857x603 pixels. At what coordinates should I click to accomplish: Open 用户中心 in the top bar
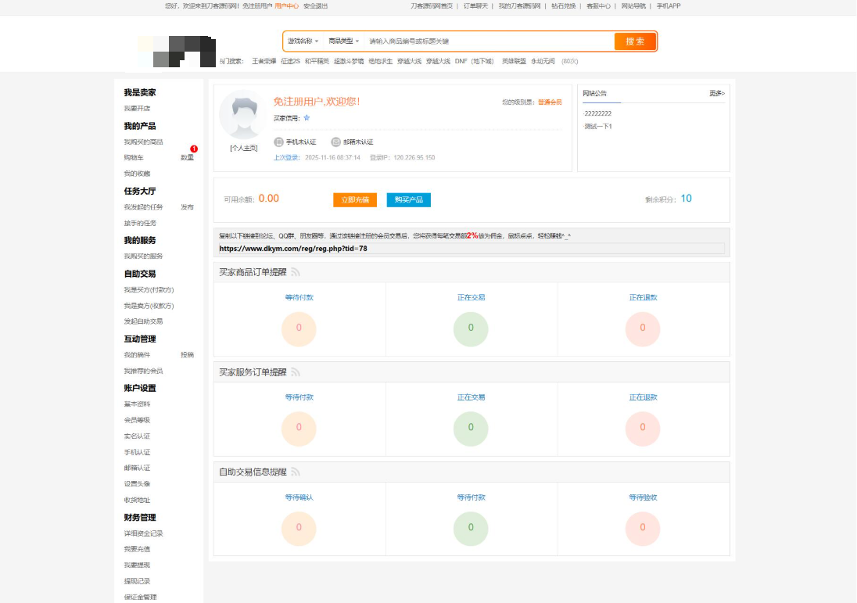(286, 5)
